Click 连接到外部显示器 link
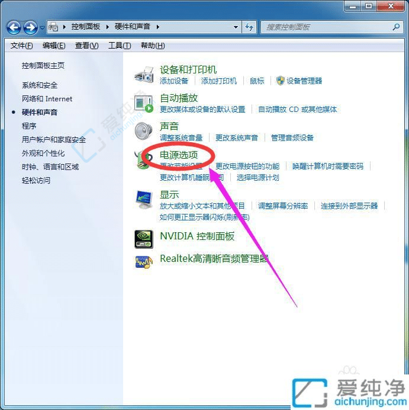 [349, 206]
